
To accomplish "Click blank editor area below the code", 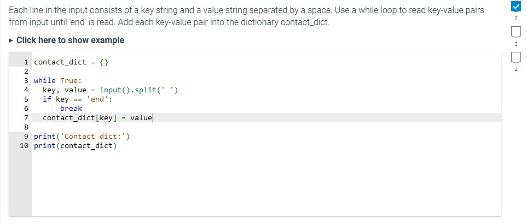I will [x=266, y=183].
